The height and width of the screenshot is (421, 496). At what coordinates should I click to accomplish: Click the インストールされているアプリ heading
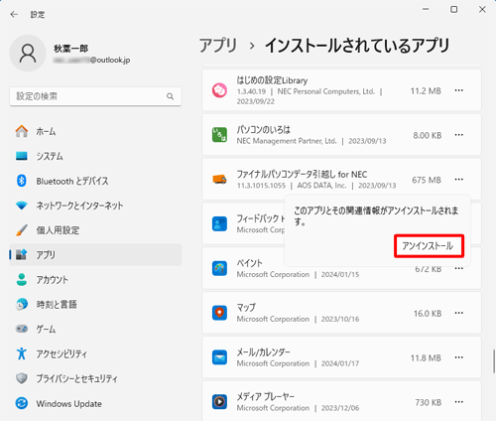(x=357, y=46)
